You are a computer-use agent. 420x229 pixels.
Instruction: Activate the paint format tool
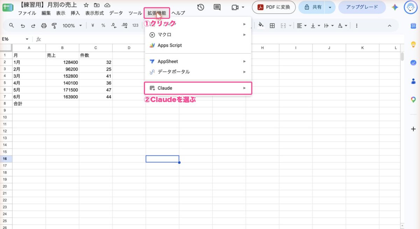click(54, 25)
